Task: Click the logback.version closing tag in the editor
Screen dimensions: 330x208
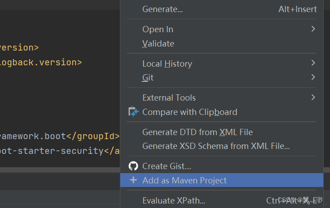Action: click(40, 63)
